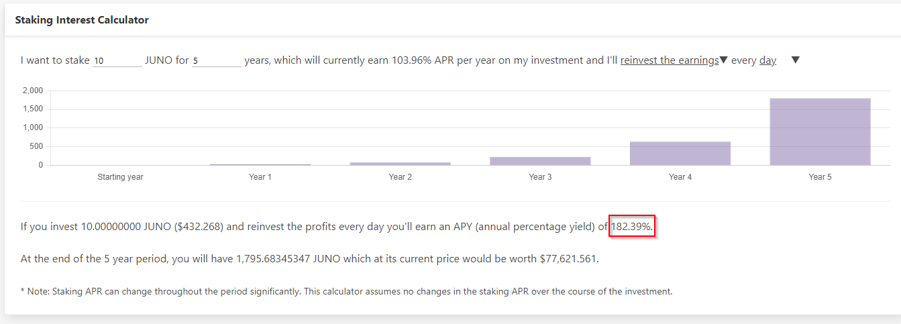This screenshot has width=901, height=324.
Task: Click the arrow beside "reinvest the earnings"
Action: tap(724, 60)
